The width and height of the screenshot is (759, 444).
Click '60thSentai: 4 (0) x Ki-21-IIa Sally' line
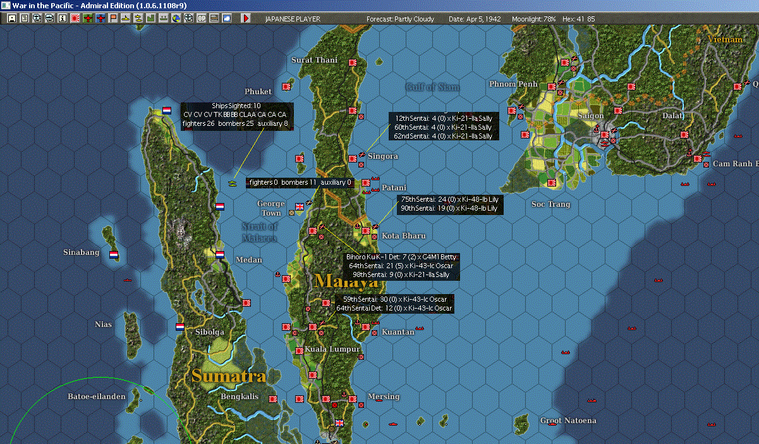443,127
